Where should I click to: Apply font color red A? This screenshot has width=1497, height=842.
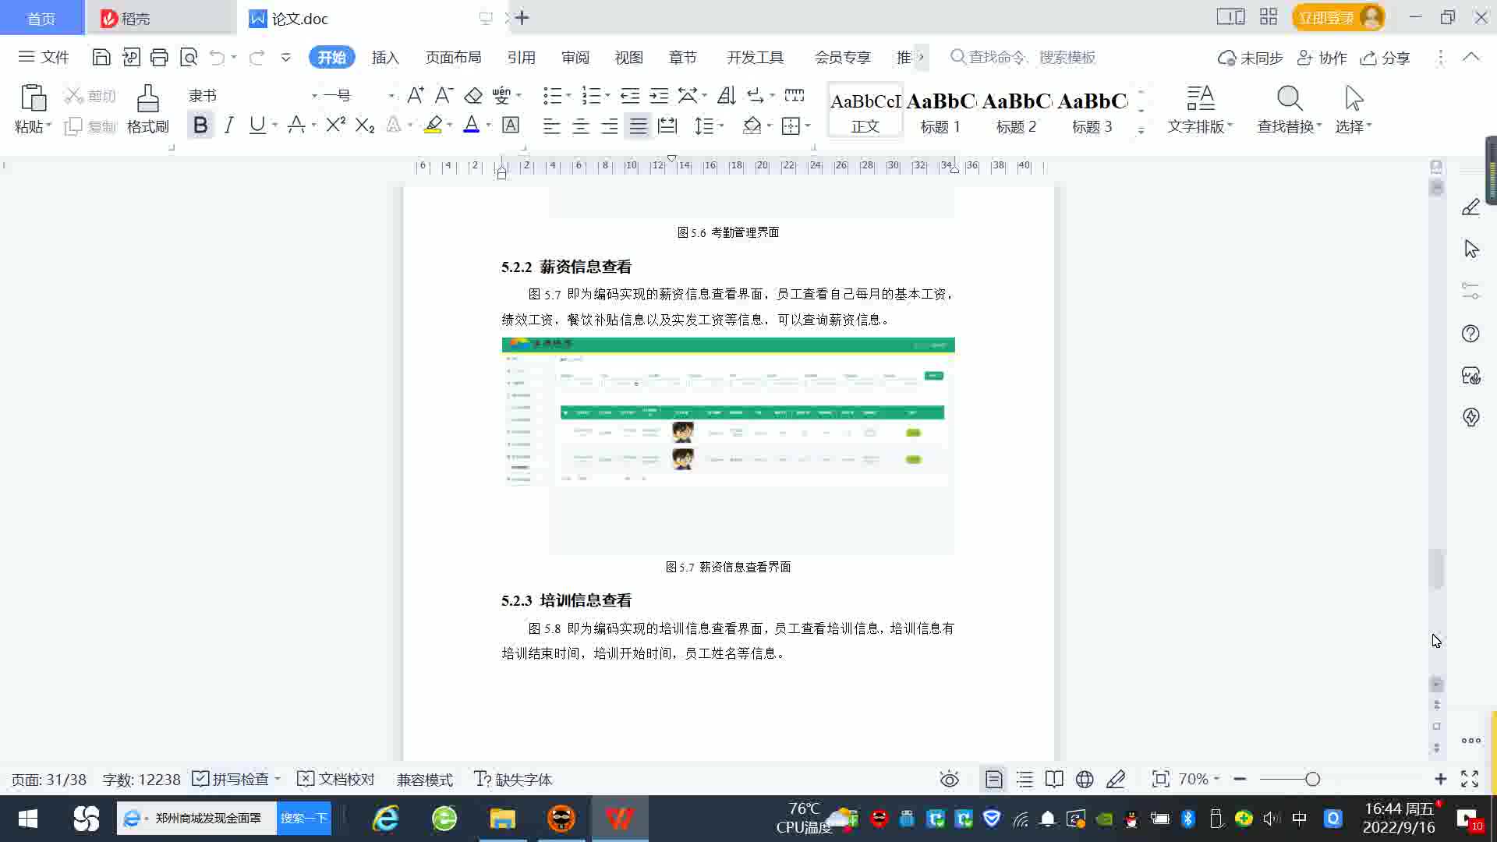(x=471, y=125)
